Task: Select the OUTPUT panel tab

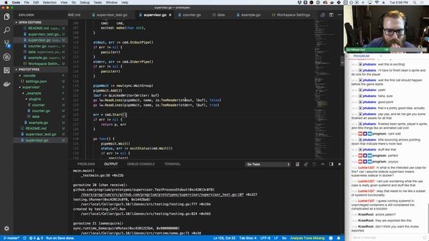Action: click(x=111, y=164)
